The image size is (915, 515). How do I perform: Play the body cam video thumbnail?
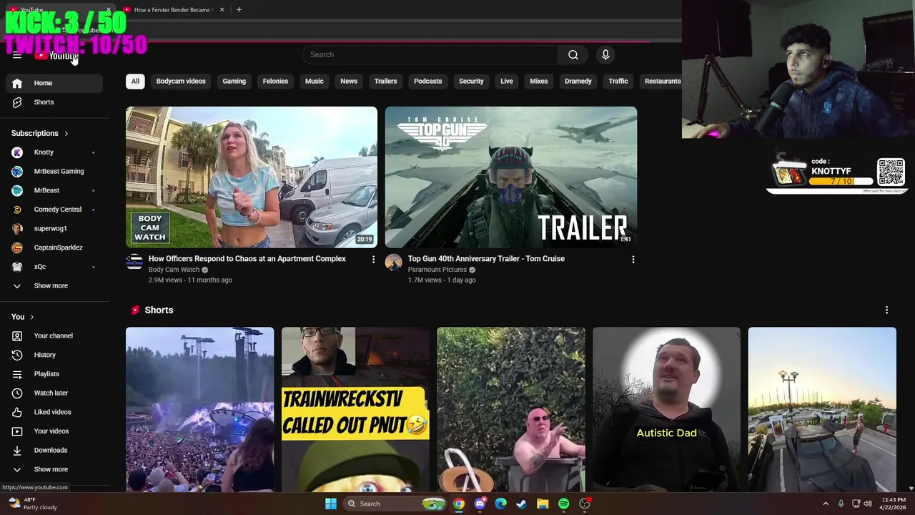[x=252, y=177]
